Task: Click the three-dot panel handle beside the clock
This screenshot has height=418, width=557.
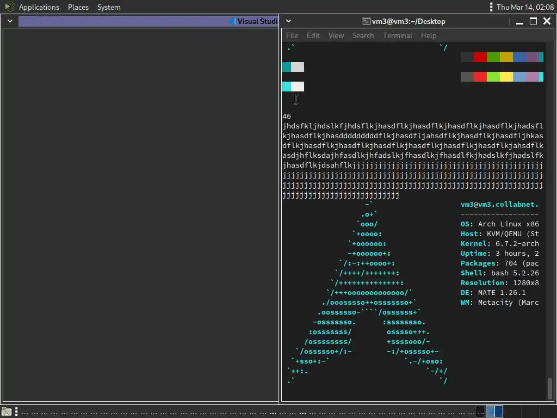Action: coord(491,7)
